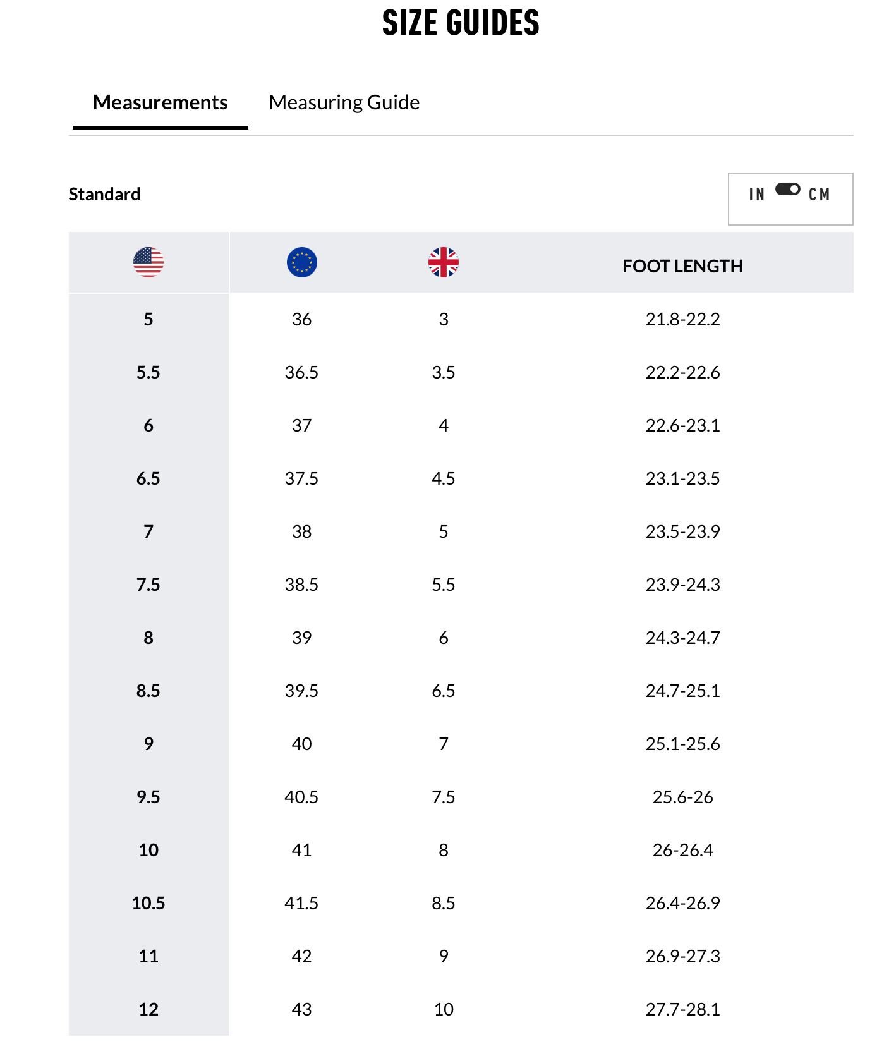Select the IN unit label
Screen dimensions: 896x1049
[x=756, y=195]
